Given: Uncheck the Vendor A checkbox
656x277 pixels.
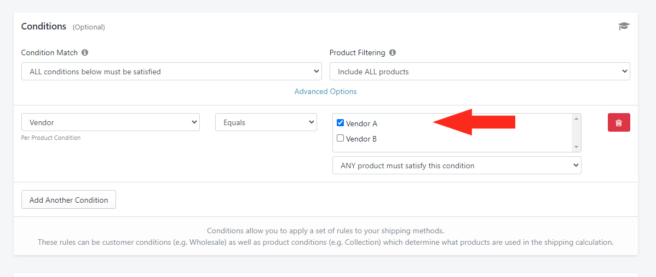Looking at the screenshot, I should pos(340,122).
